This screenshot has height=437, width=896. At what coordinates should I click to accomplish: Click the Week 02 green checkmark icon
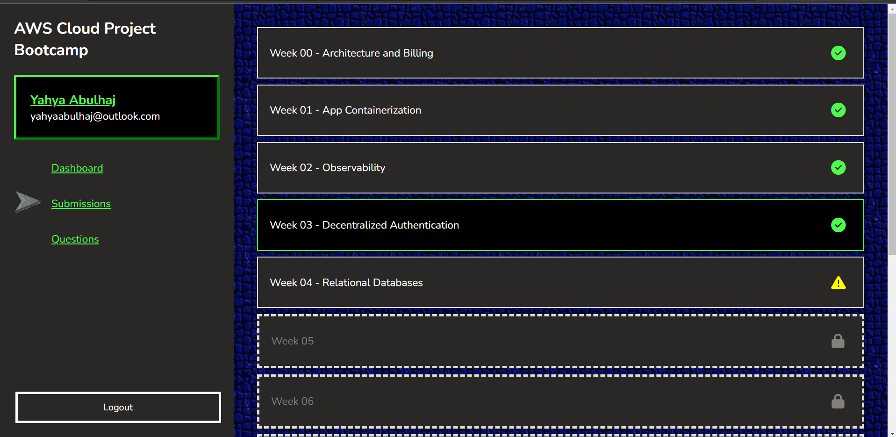pyautogui.click(x=838, y=167)
